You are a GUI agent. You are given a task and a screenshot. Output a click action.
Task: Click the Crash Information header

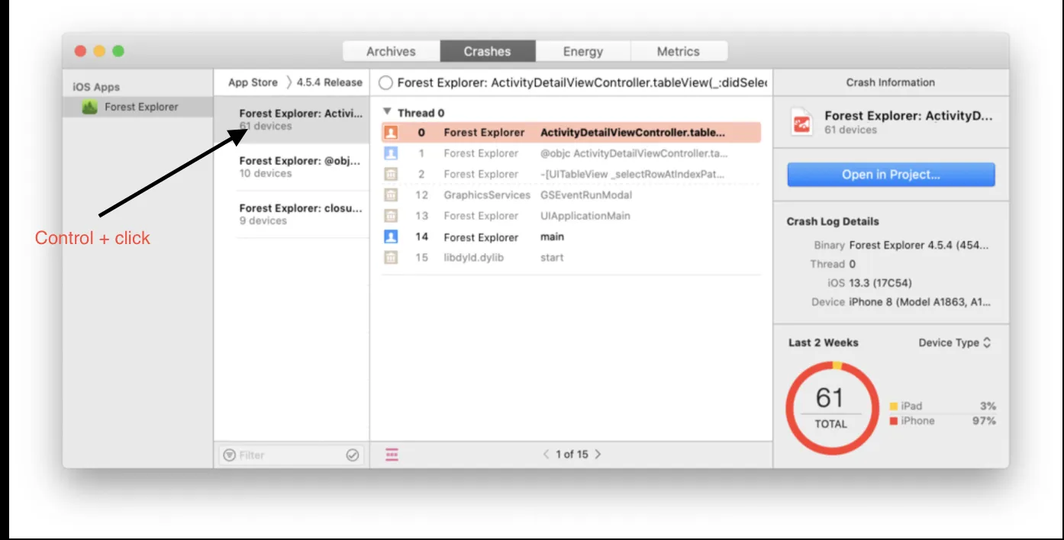click(890, 82)
